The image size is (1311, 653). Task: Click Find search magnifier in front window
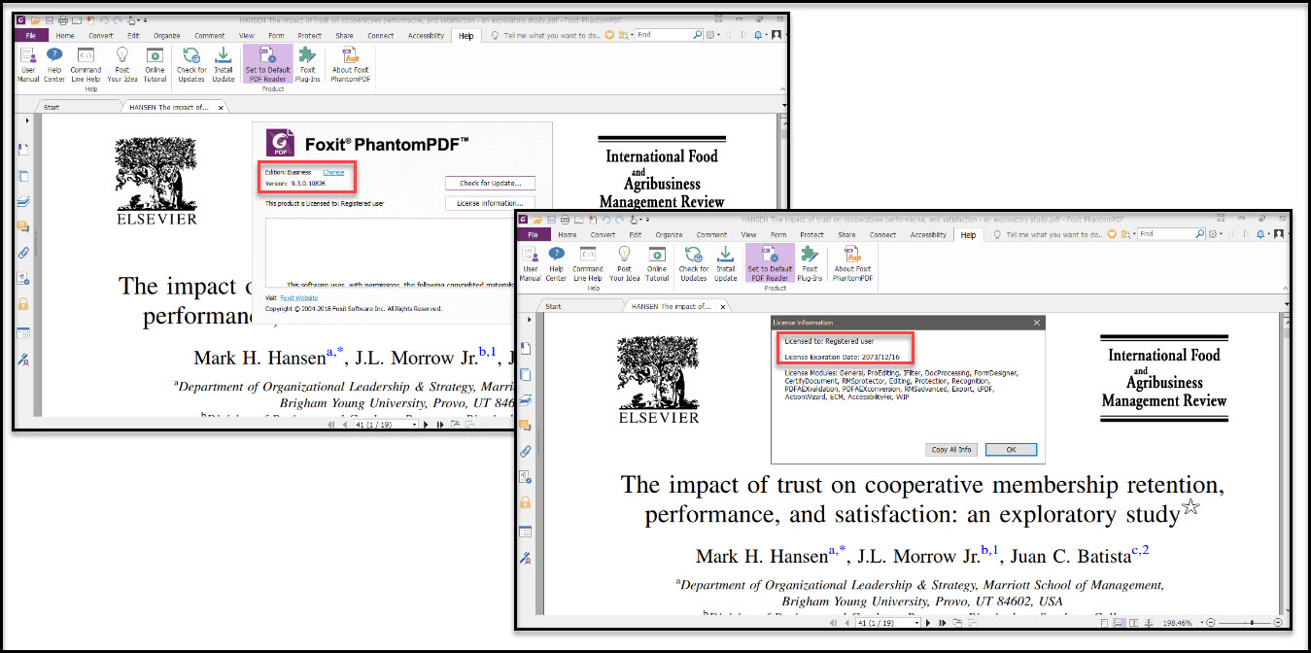(x=1200, y=234)
